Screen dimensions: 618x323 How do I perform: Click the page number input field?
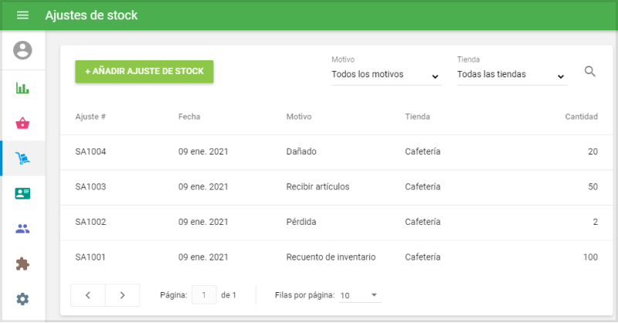pos(204,295)
